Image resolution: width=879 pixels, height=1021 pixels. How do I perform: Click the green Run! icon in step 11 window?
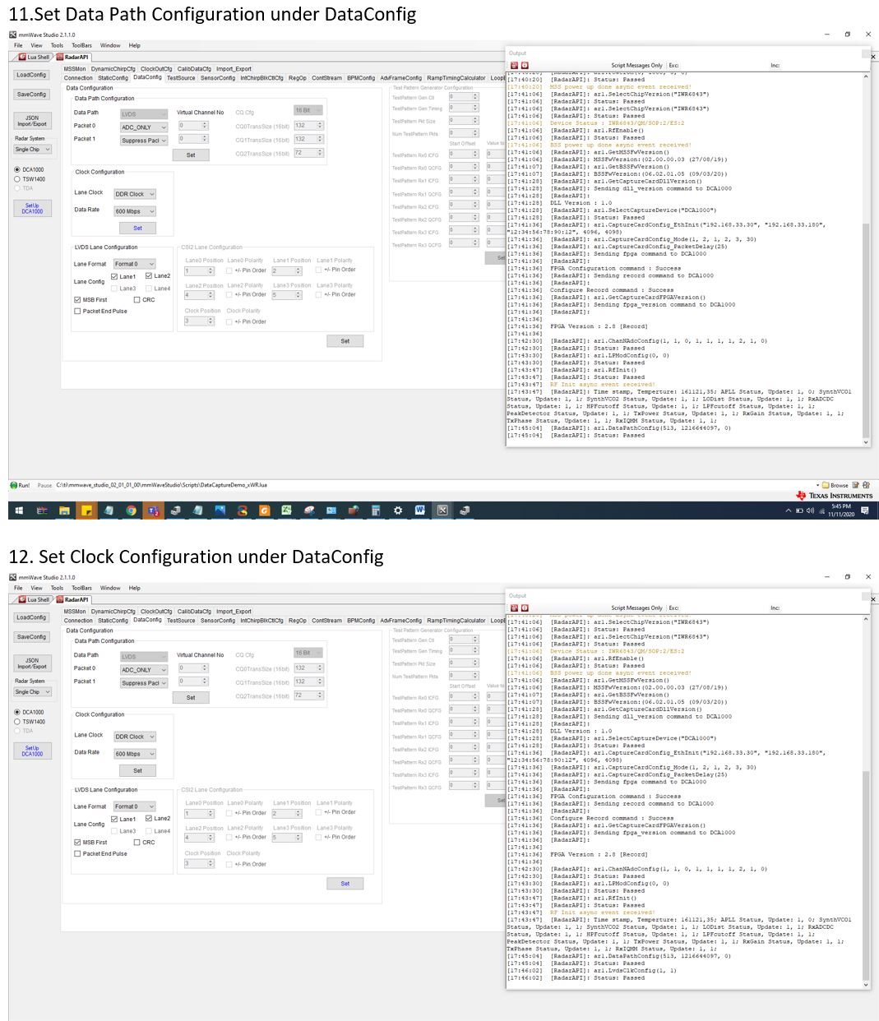(x=14, y=485)
